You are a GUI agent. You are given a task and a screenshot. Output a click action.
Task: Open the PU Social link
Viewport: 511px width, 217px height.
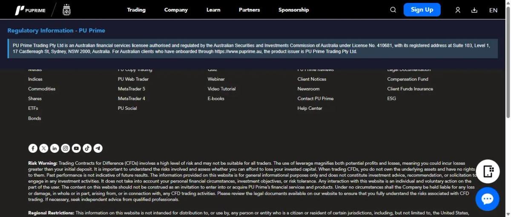(x=127, y=108)
